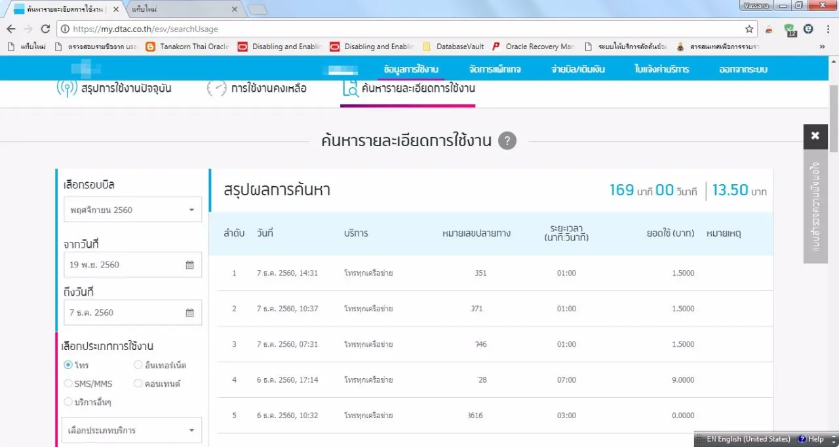Image resolution: width=839 pixels, height=447 pixels.
Task: Click ออกจากระบบ to log out
Action: (743, 69)
